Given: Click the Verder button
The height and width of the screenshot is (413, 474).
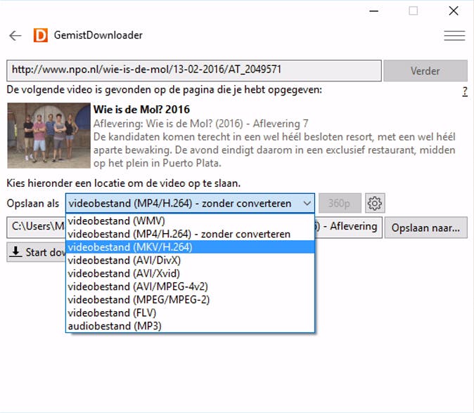Looking at the screenshot, I should pyautogui.click(x=425, y=71).
